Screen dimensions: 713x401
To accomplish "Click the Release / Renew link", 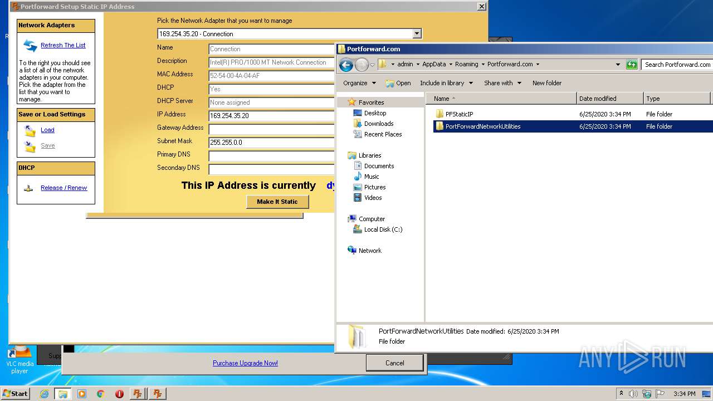I will [64, 188].
